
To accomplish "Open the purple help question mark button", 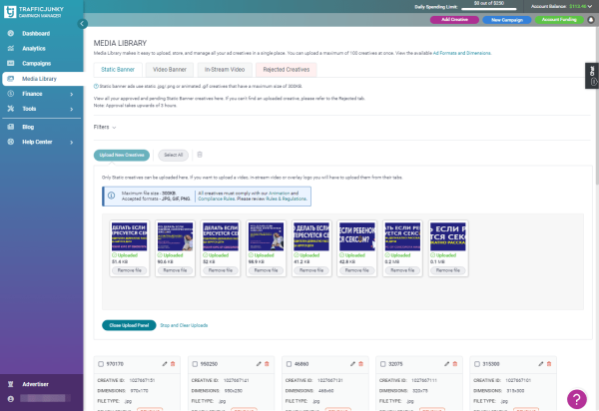I will [x=578, y=397].
